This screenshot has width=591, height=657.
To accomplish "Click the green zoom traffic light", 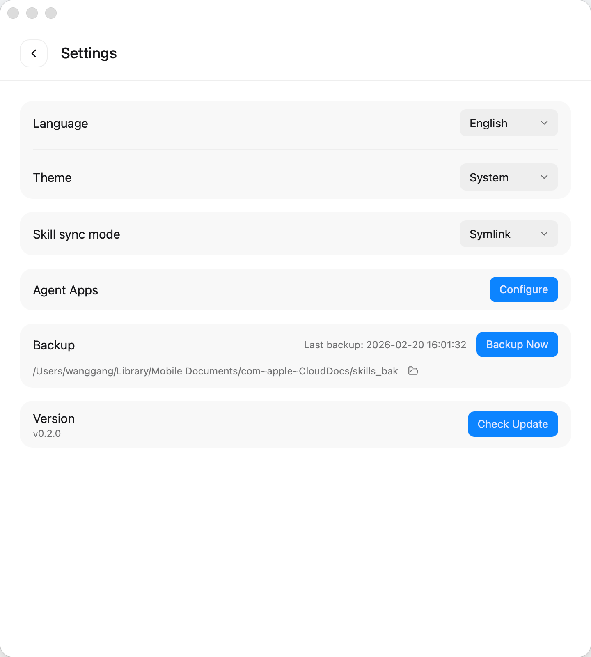I will tap(50, 13).
